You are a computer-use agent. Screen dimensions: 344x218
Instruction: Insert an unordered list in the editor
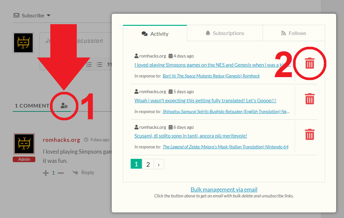tap(99, 65)
